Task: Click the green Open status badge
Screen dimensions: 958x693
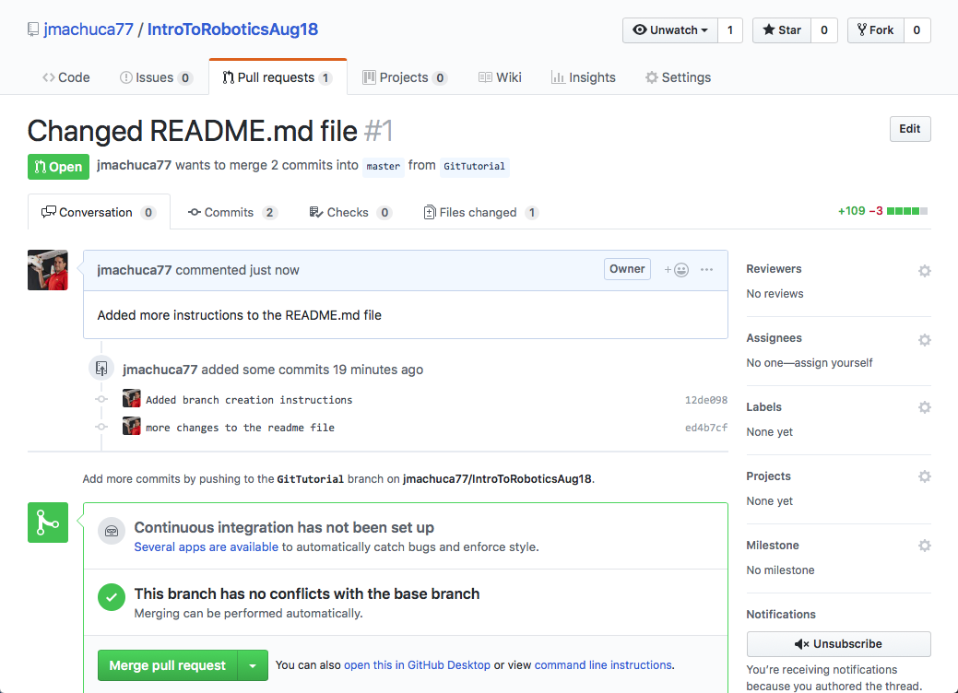Action: 58,167
